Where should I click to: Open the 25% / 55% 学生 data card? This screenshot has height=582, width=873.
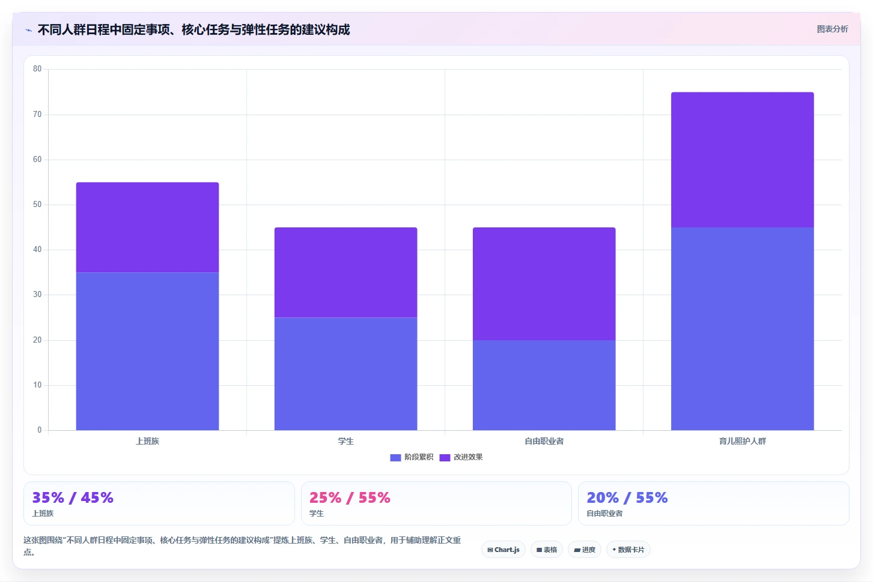tap(436, 503)
